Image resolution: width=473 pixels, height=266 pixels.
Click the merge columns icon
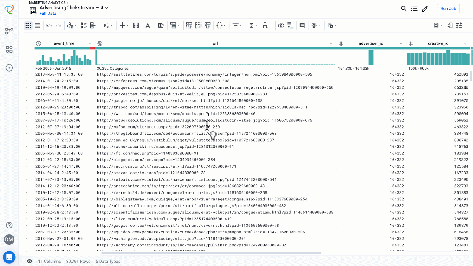(136, 26)
